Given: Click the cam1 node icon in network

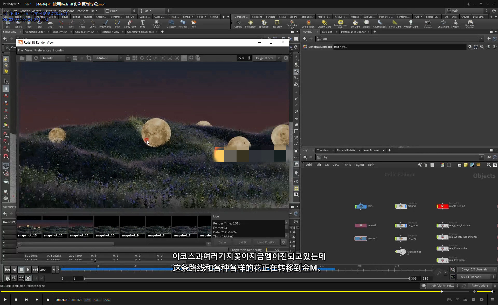Looking at the screenshot, I should [x=361, y=206].
